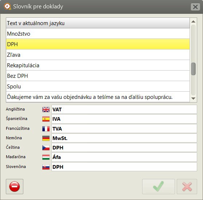Viewport: 203px width, 200px height.
Task: Click the red minus delete icon button
Action: click(15, 187)
